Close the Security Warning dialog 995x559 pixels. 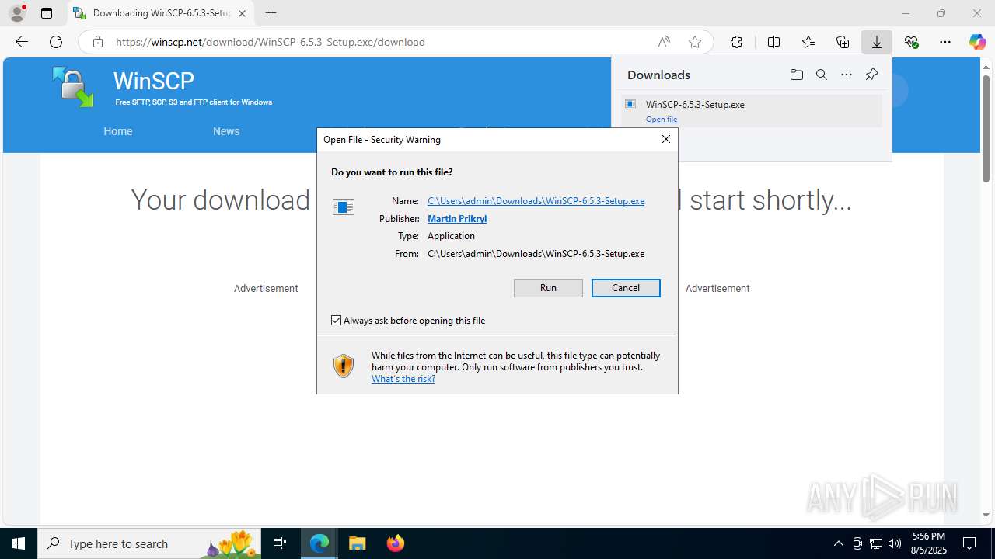(x=665, y=139)
